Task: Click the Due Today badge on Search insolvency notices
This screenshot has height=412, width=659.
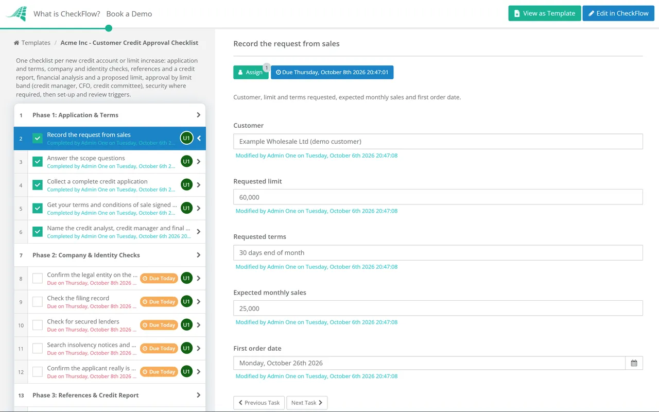Action: tap(159, 349)
